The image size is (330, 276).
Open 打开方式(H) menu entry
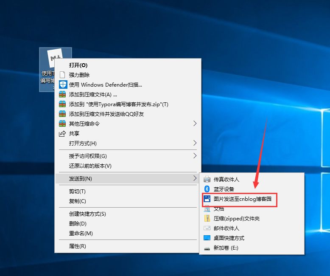click(x=128, y=143)
